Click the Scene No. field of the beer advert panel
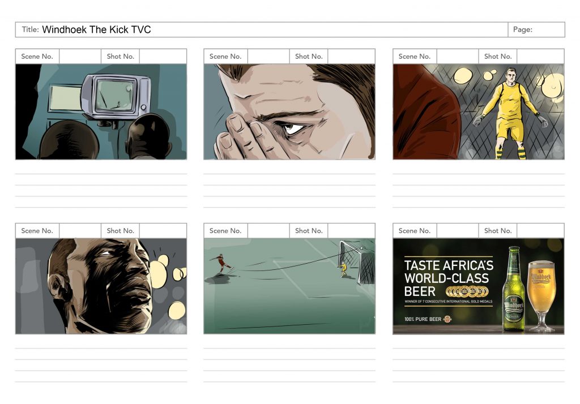580x404 pixels. (x=458, y=231)
